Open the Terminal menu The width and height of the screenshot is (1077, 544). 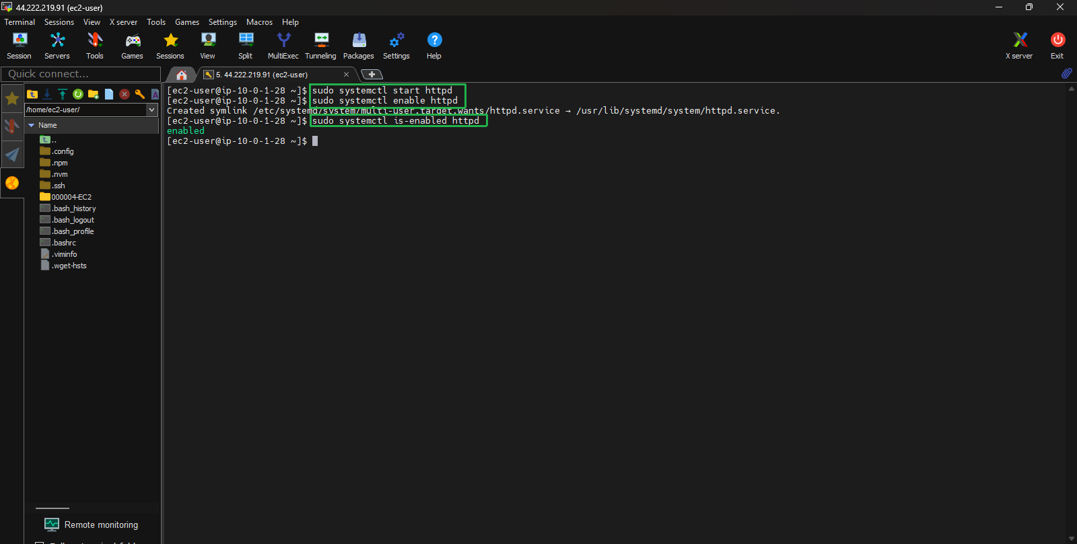(x=20, y=22)
